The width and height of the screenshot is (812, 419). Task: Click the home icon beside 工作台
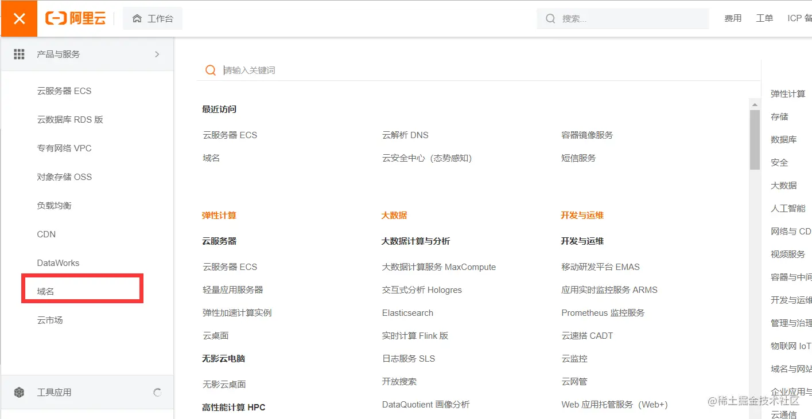click(x=137, y=18)
